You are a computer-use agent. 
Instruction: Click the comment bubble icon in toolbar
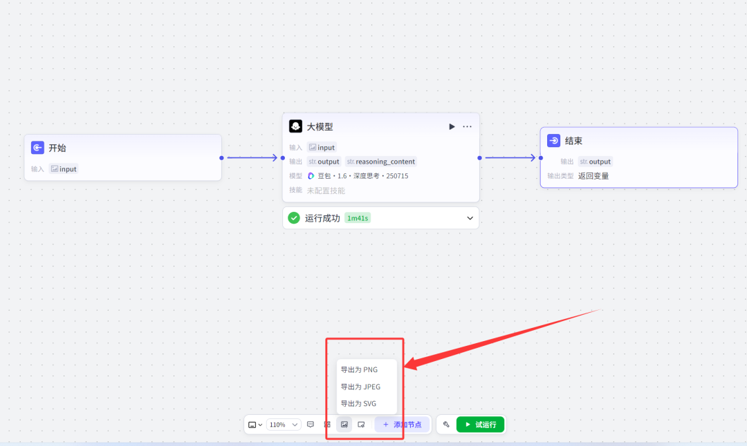click(x=311, y=424)
